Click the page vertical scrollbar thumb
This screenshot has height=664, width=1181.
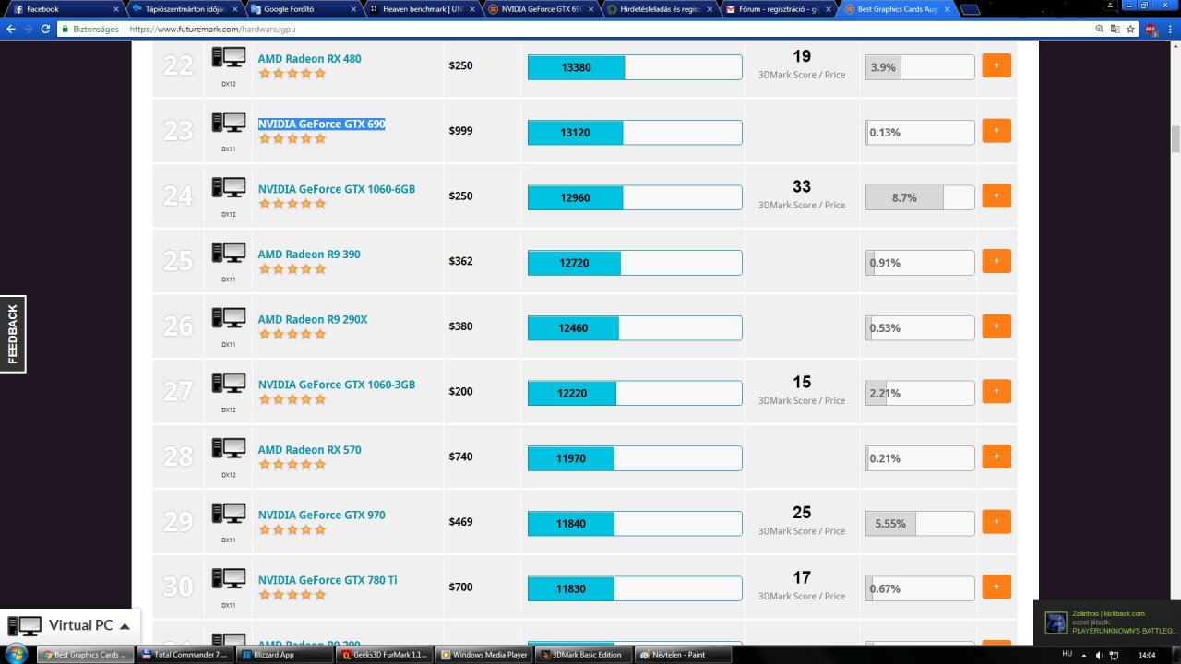1175,139
